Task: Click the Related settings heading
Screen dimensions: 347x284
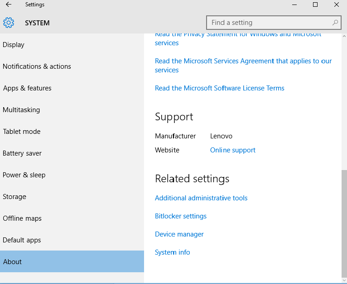Action: (x=192, y=179)
